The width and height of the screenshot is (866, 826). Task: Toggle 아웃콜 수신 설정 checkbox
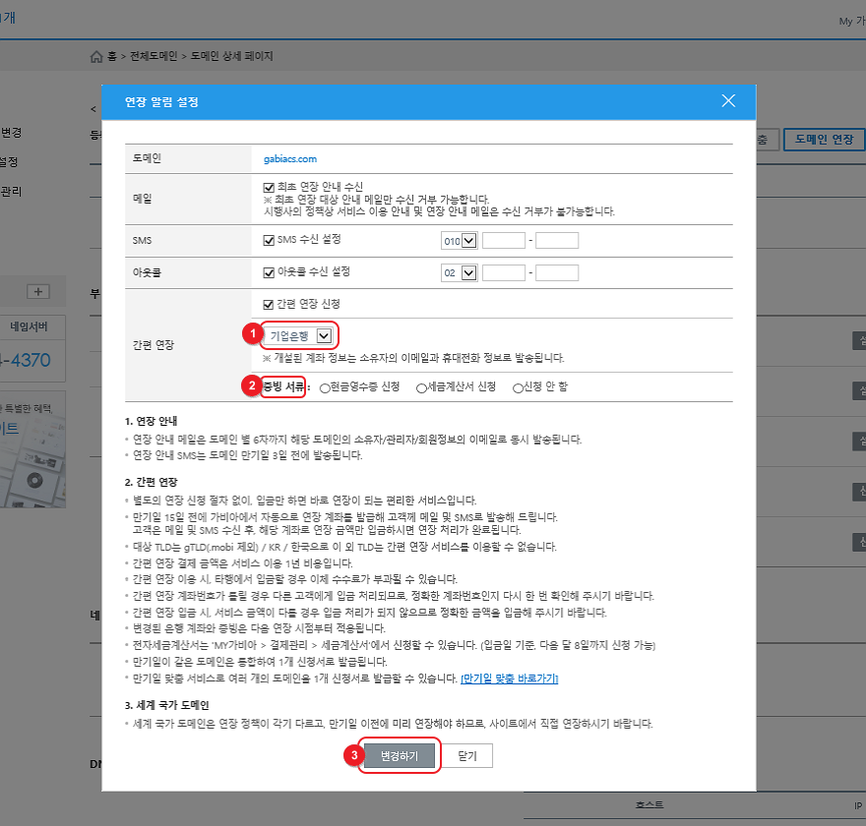point(269,272)
